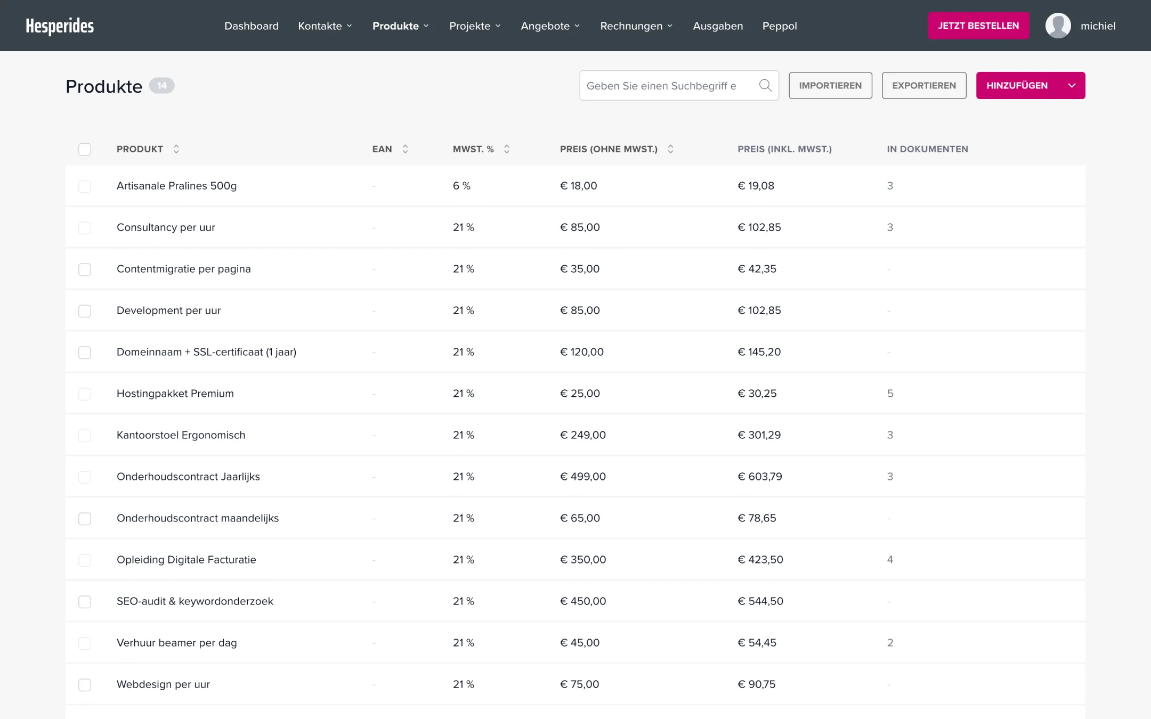
Task: Sort by Produkt column arrows
Action: [x=176, y=149]
